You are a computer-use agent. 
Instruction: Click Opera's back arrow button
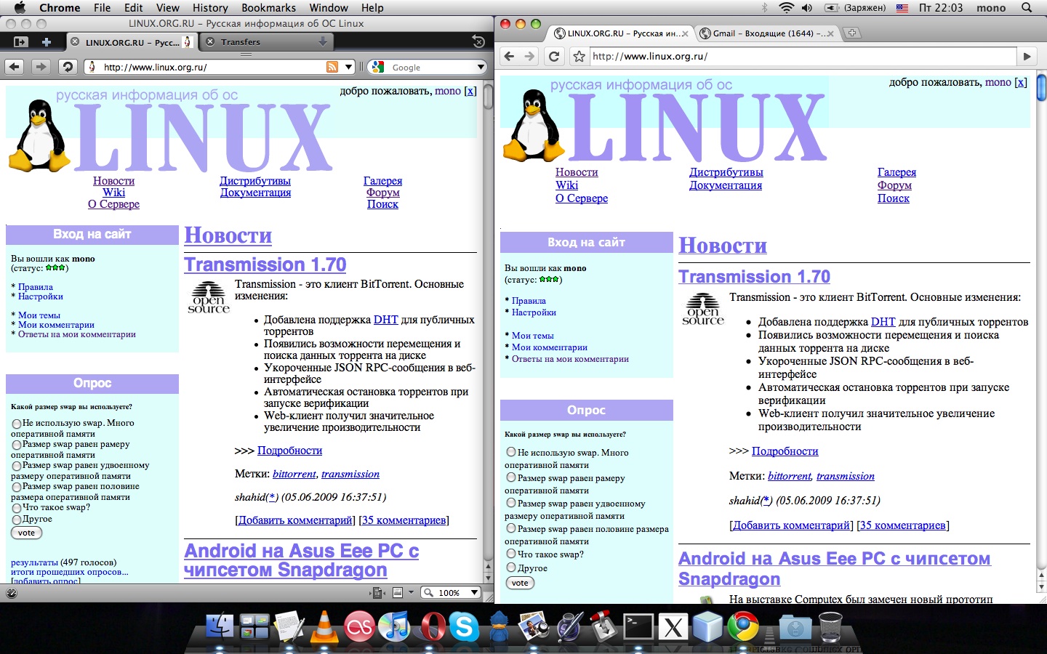[x=15, y=67]
